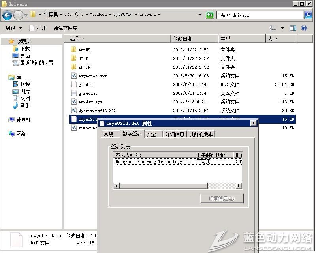The image size is (316, 253).
Task: Select the asyncnet.sys file icon
Action: pos(73,76)
